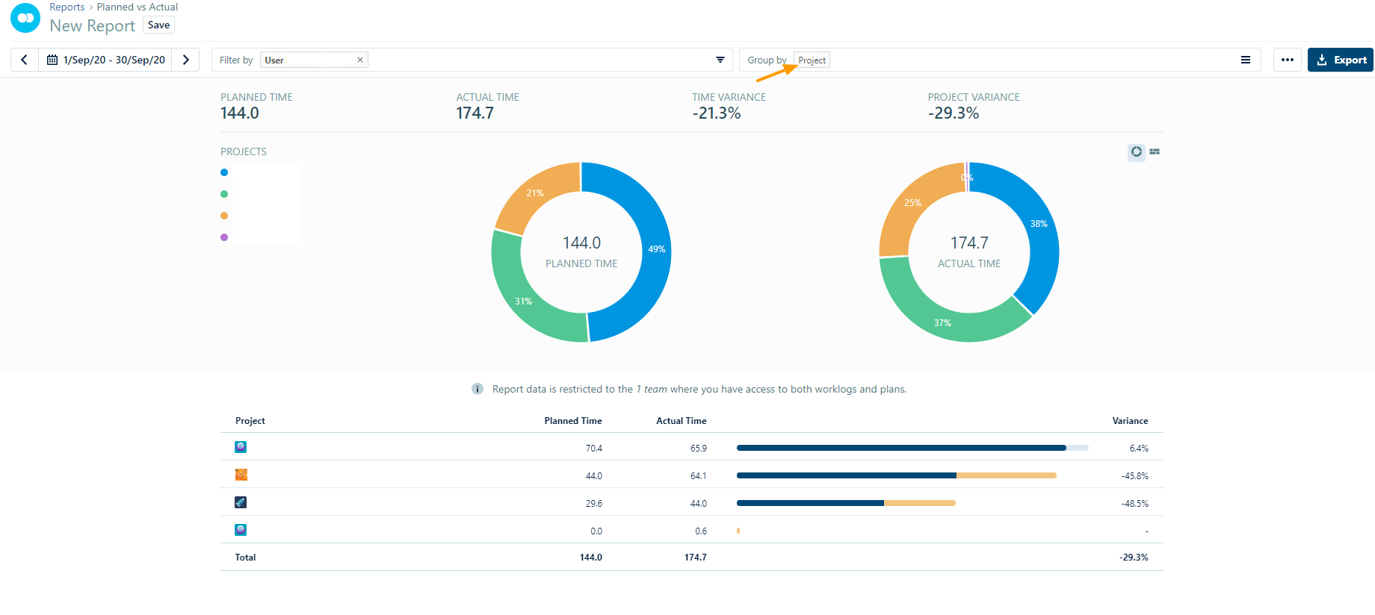Save the new report
The width and height of the screenshot is (1375, 615).
click(158, 25)
